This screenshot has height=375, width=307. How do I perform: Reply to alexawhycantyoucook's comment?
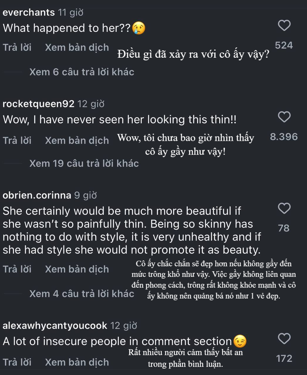pyautogui.click(x=17, y=362)
